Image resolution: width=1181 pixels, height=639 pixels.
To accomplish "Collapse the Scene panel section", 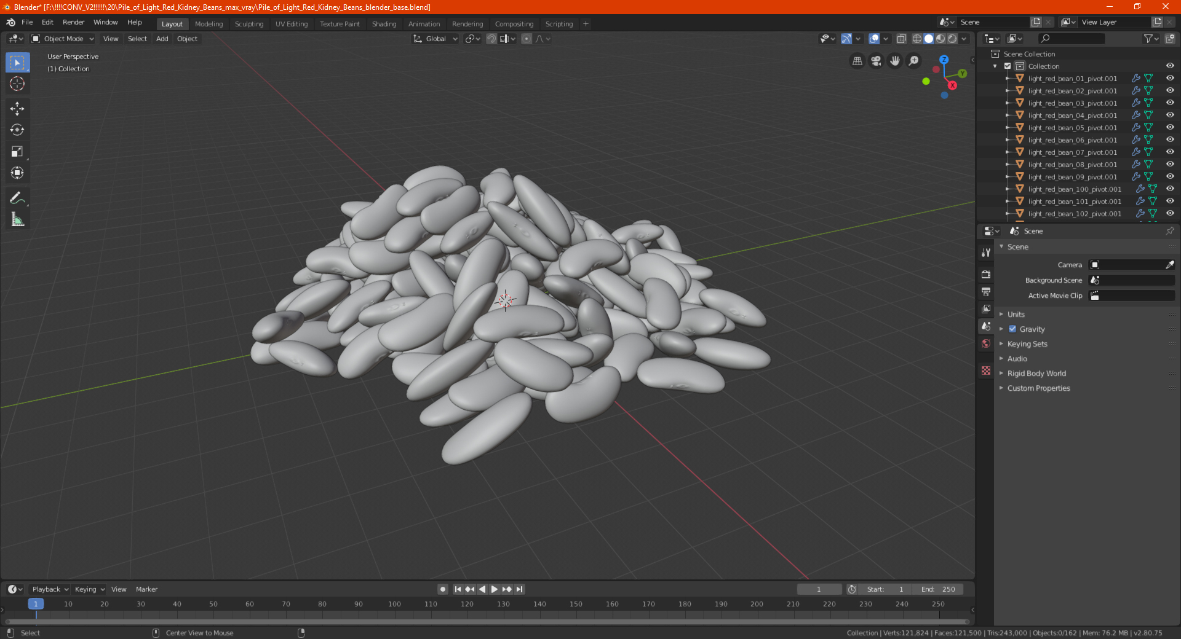I will tap(1017, 247).
